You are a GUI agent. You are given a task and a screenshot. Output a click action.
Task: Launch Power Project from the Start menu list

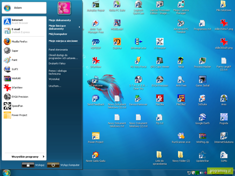pyautogui.click(x=24, y=115)
